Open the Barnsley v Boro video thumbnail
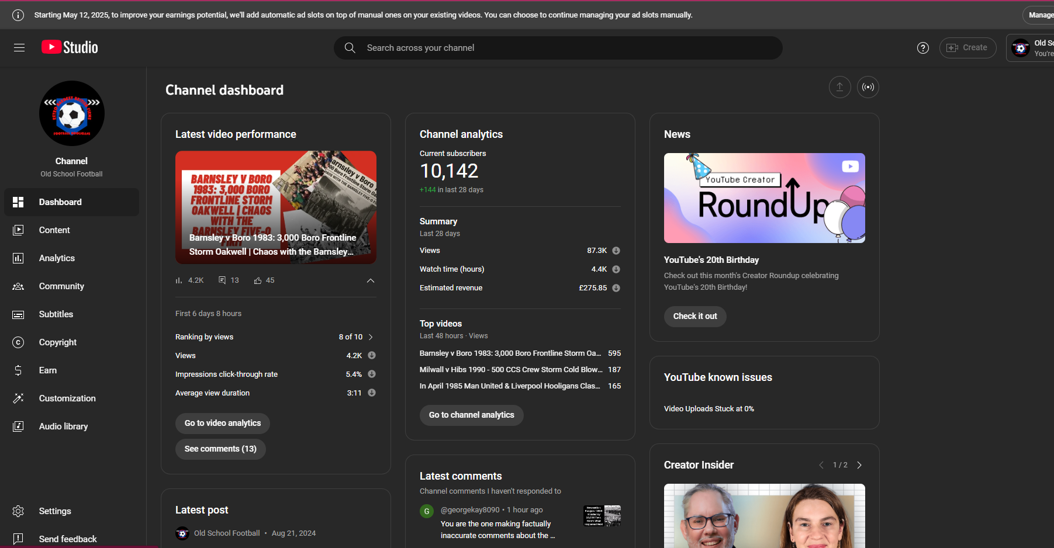This screenshot has width=1054, height=548. point(276,207)
